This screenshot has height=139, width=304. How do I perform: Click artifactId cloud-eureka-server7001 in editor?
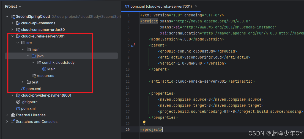[x=201, y=81]
